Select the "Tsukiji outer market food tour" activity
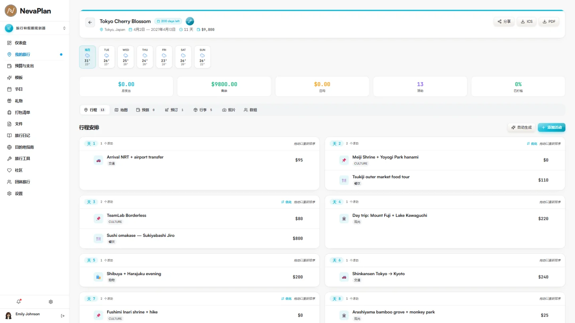The width and height of the screenshot is (575, 323). [445, 180]
